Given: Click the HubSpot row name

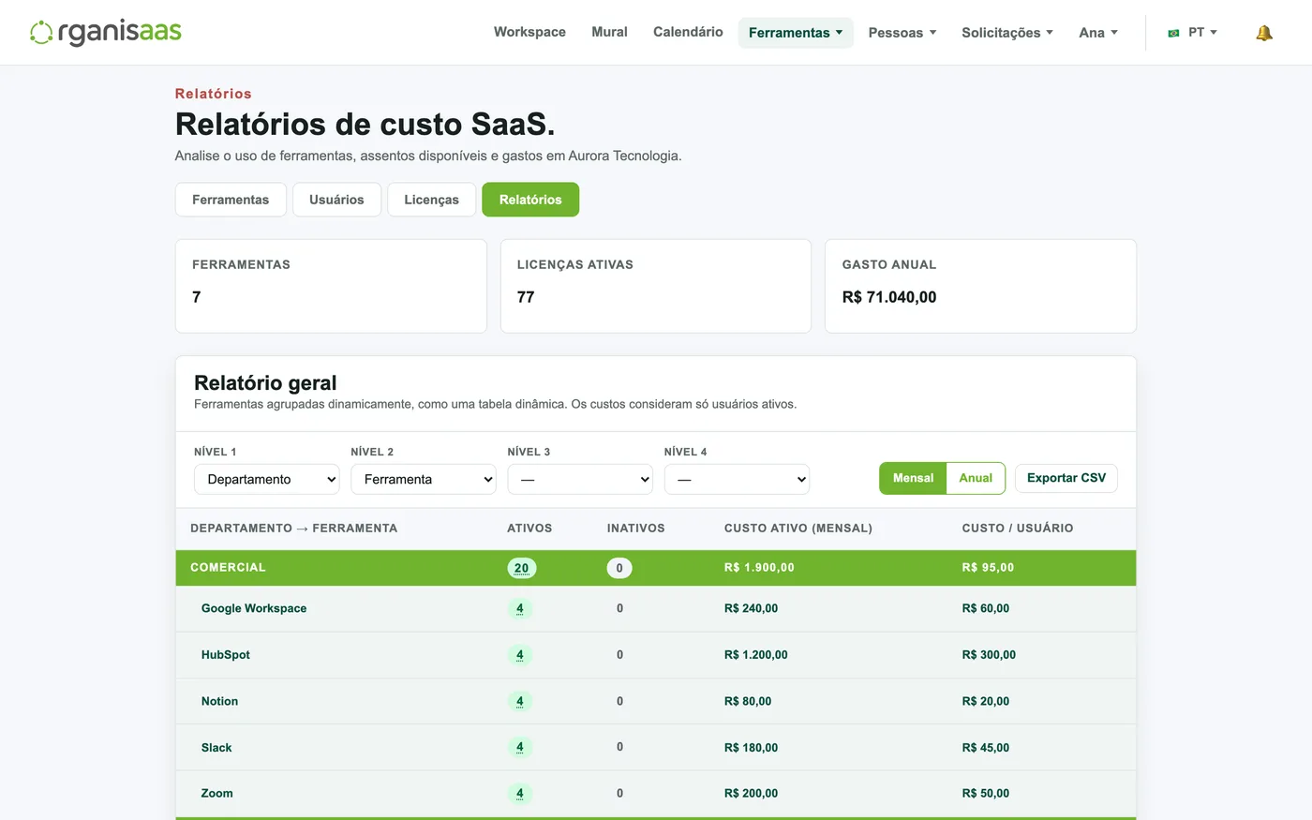Looking at the screenshot, I should pyautogui.click(x=226, y=655).
